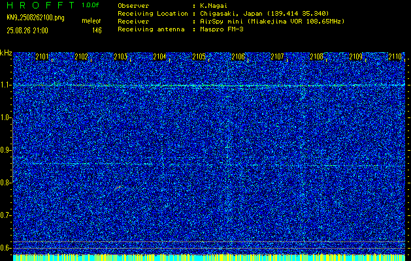Click the version label 1.0.0f
Viewport: 411px width, 261px height.
click(90, 5)
